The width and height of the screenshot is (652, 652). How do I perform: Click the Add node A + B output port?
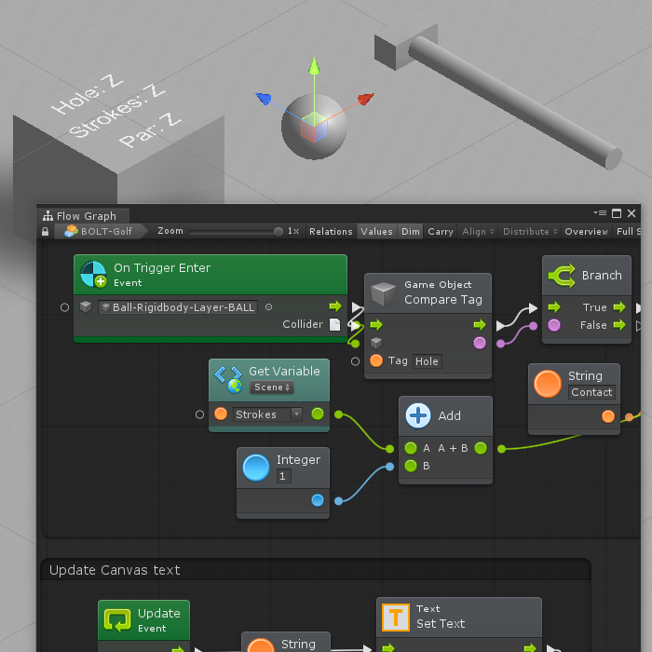tap(481, 448)
